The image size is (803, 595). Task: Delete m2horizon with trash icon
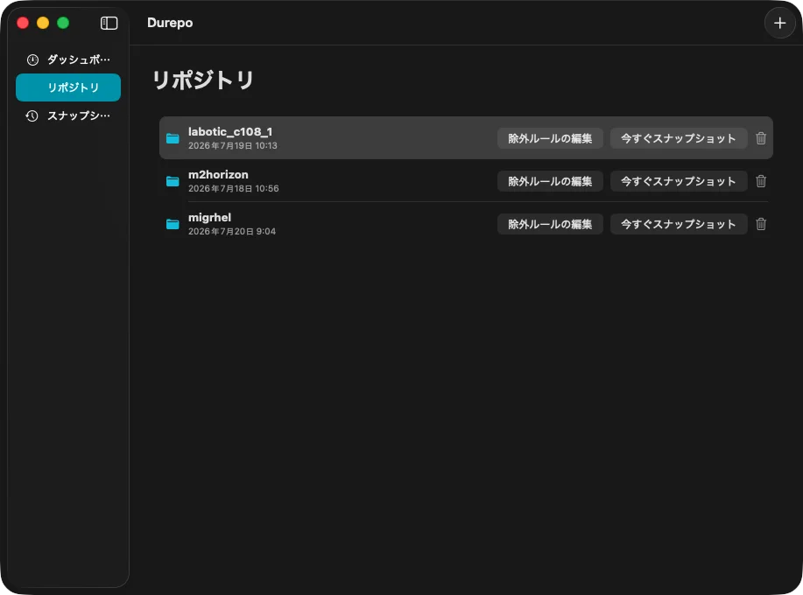[761, 181]
